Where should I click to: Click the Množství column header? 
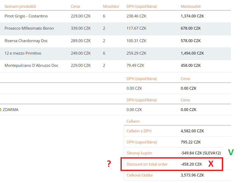pyautogui.click(x=111, y=6)
